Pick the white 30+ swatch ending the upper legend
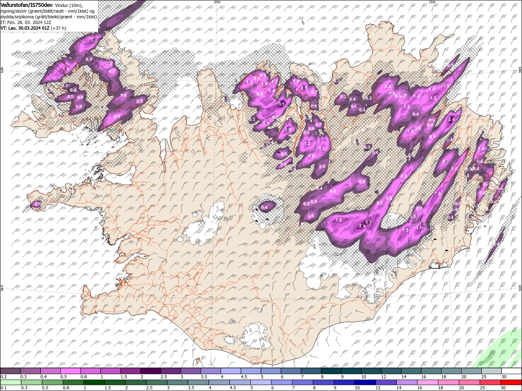 point(511,371)
